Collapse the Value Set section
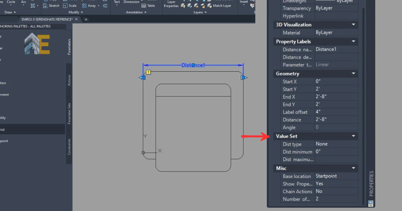 pos(353,136)
